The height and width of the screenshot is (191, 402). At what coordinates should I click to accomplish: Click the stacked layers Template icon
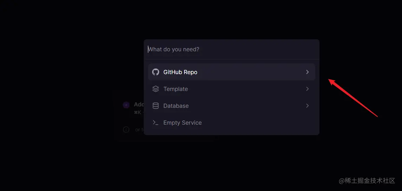pyautogui.click(x=156, y=89)
